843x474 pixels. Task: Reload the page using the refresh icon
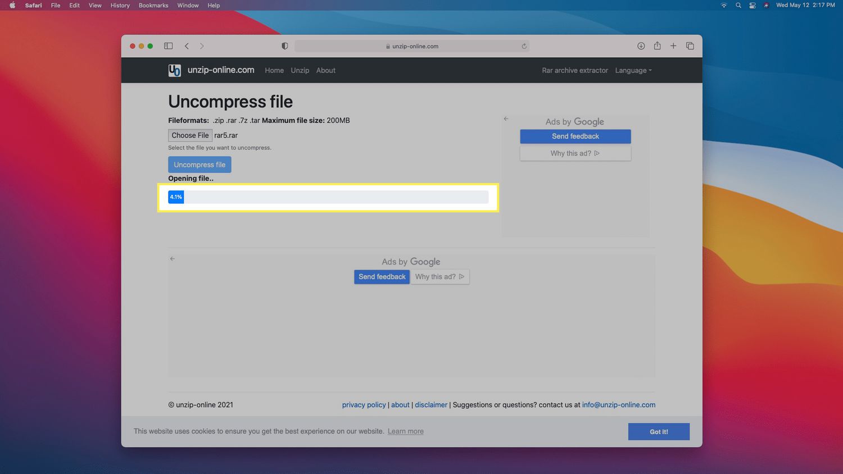(524, 47)
